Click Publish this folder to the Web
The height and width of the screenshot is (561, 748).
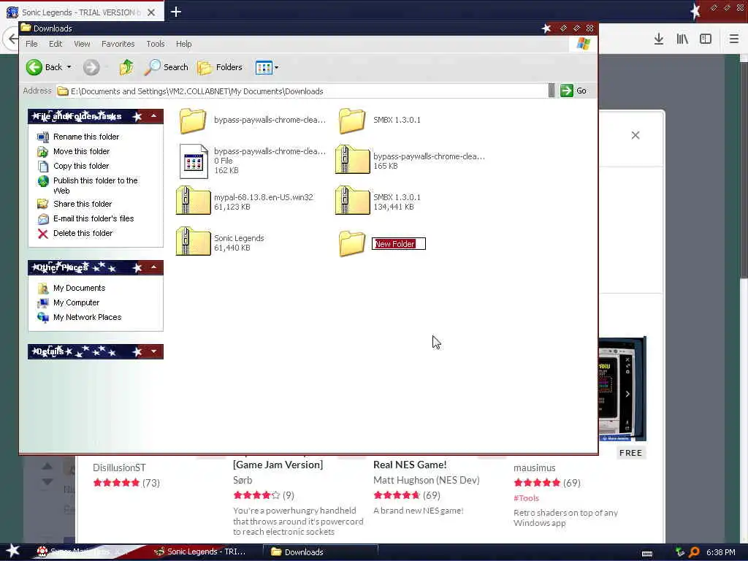tap(95, 185)
